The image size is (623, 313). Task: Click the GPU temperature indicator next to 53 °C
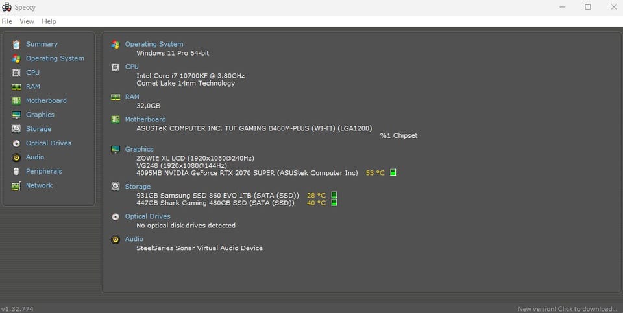(393, 172)
